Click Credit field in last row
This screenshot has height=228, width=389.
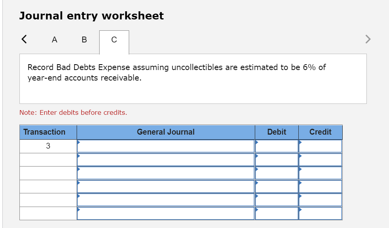(x=321, y=213)
